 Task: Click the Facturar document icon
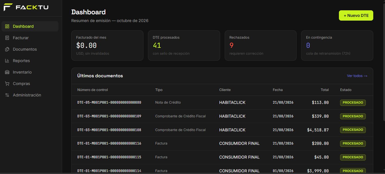7,38
